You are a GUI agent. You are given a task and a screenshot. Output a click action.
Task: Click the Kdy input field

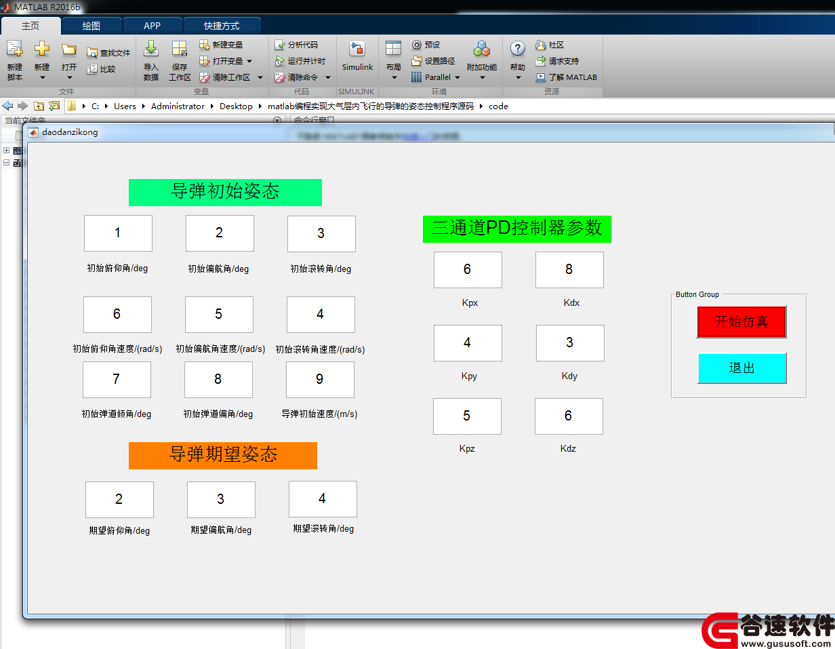pyautogui.click(x=570, y=343)
